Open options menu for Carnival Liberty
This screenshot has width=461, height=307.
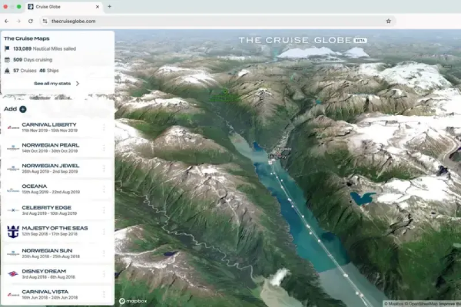104,127
